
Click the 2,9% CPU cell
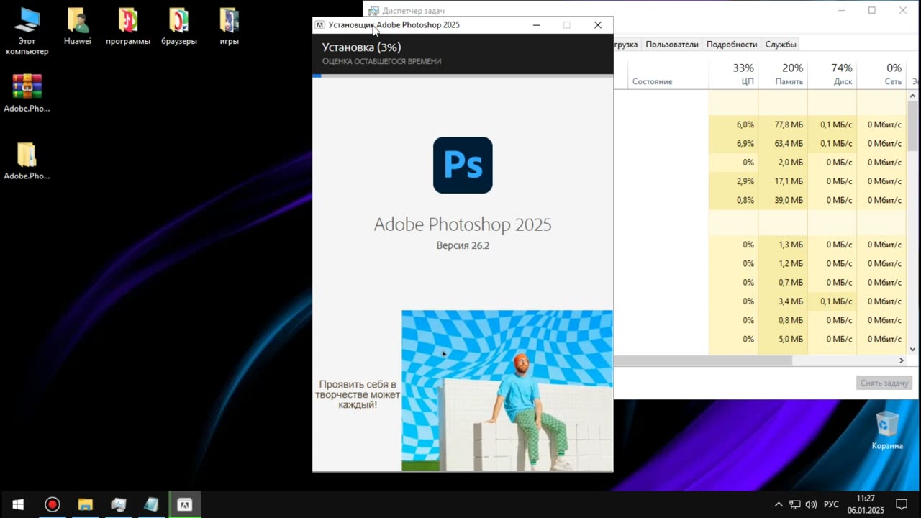click(733, 181)
